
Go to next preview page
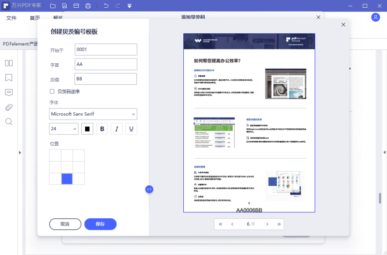pos(268,224)
